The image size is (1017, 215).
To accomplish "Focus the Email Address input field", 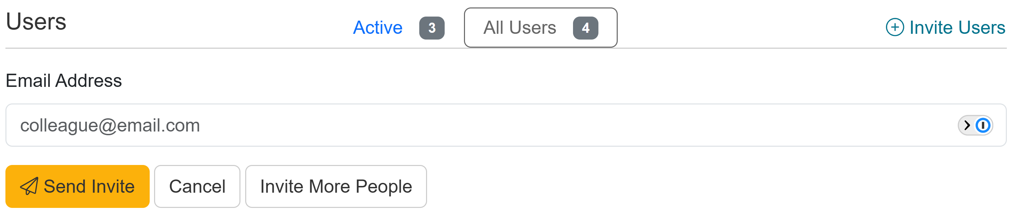I will [x=474, y=126].
